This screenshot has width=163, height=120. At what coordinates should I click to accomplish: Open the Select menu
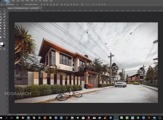[27, 1]
